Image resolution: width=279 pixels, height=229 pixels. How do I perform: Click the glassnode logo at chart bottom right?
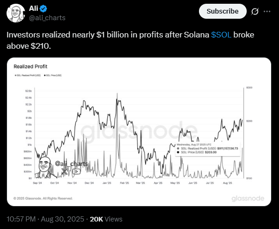[x=248, y=199]
